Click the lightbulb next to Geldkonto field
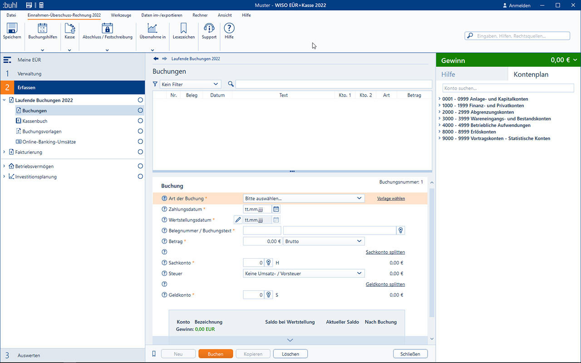Image resolution: width=581 pixels, height=363 pixels. click(x=268, y=295)
